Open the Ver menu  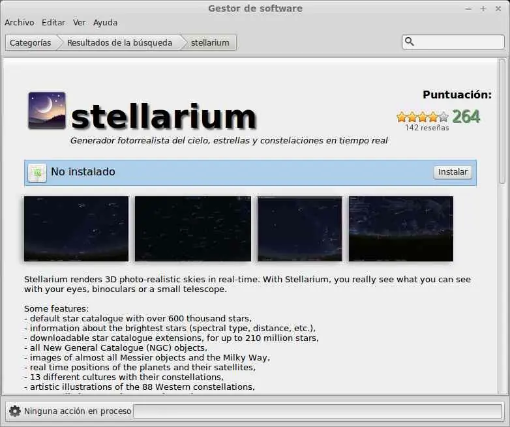click(79, 22)
